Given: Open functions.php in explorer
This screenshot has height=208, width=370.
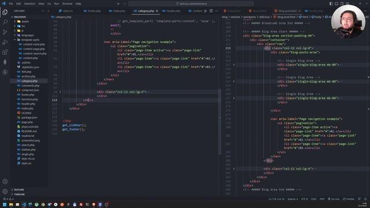Looking at the screenshot, I should point(29,99).
